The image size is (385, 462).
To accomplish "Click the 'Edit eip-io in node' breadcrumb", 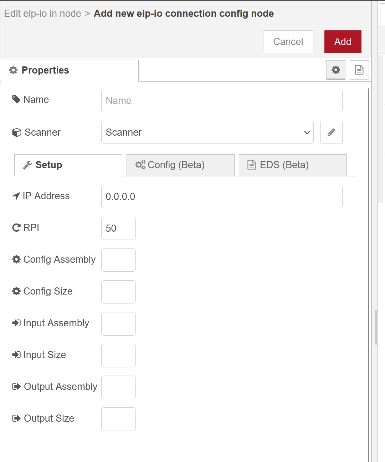I will [x=43, y=14].
